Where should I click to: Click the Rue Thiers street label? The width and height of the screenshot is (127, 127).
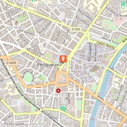pyautogui.click(x=32, y=47)
